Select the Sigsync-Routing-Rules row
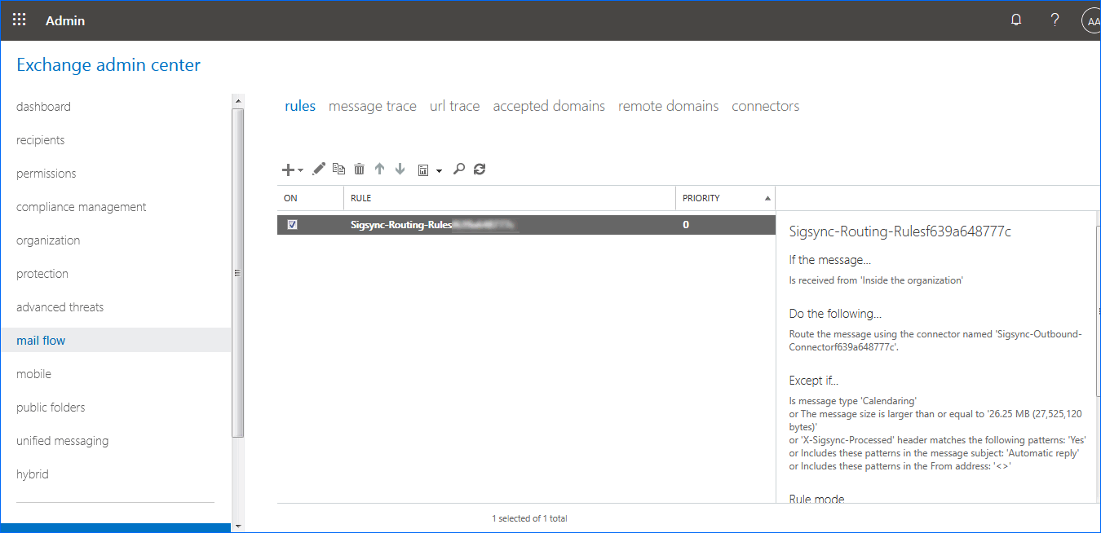Image resolution: width=1101 pixels, height=533 pixels. 489,225
